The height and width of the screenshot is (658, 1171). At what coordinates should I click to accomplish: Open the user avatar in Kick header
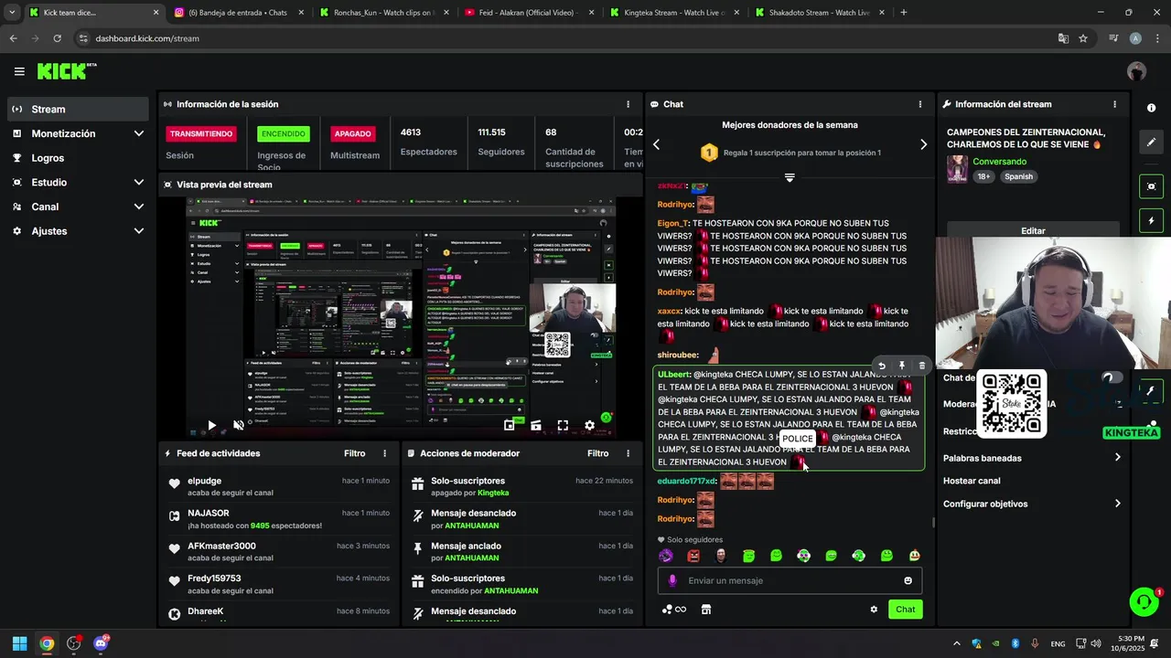pyautogui.click(x=1136, y=71)
